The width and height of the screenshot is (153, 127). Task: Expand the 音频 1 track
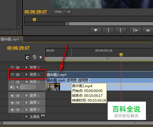pyautogui.click(x=27, y=95)
